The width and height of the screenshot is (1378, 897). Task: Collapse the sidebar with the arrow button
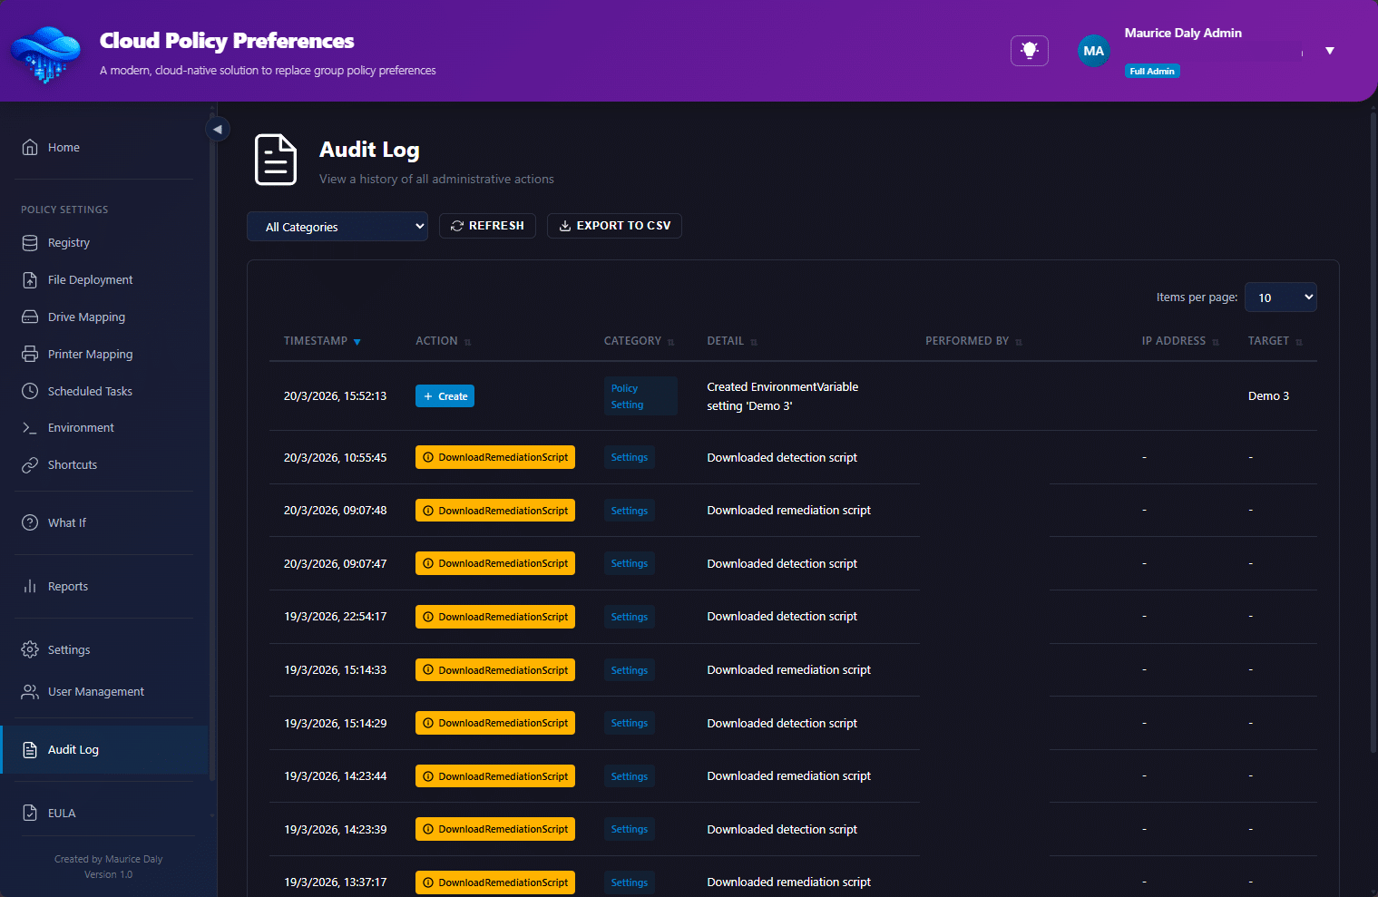(218, 129)
